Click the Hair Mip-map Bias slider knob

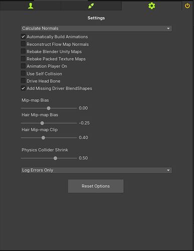click(x=42, y=123)
